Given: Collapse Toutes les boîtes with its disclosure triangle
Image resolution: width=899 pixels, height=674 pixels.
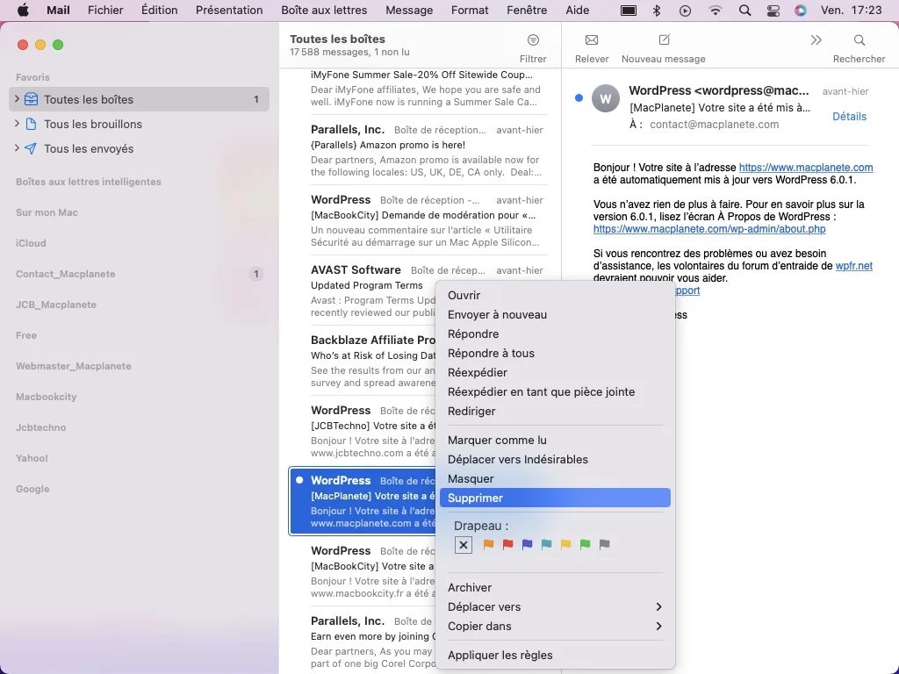Looking at the screenshot, I should coord(15,99).
